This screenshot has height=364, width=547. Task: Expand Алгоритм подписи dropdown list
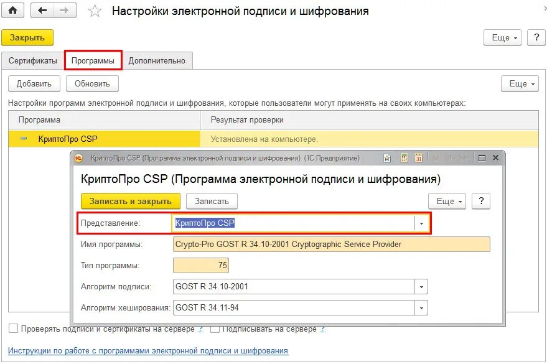421,287
